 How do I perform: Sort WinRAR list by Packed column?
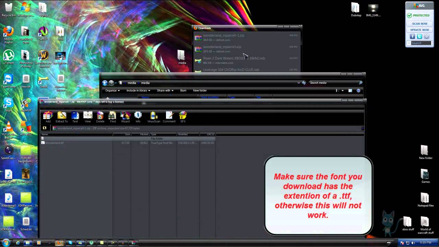[x=140, y=134]
